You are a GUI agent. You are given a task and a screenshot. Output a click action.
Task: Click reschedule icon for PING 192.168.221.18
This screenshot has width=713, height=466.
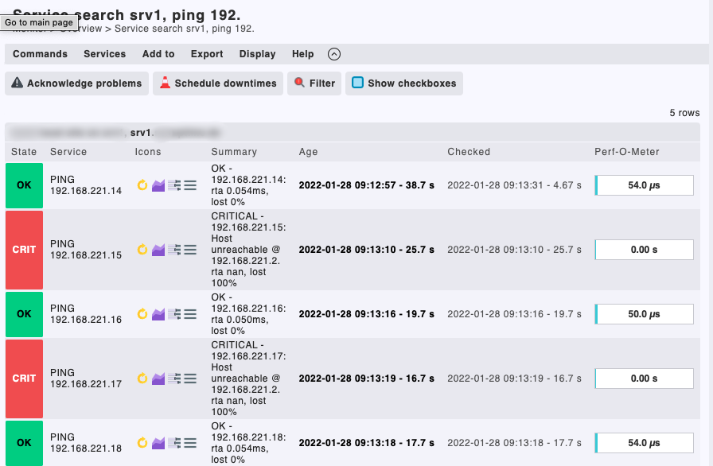coord(142,443)
